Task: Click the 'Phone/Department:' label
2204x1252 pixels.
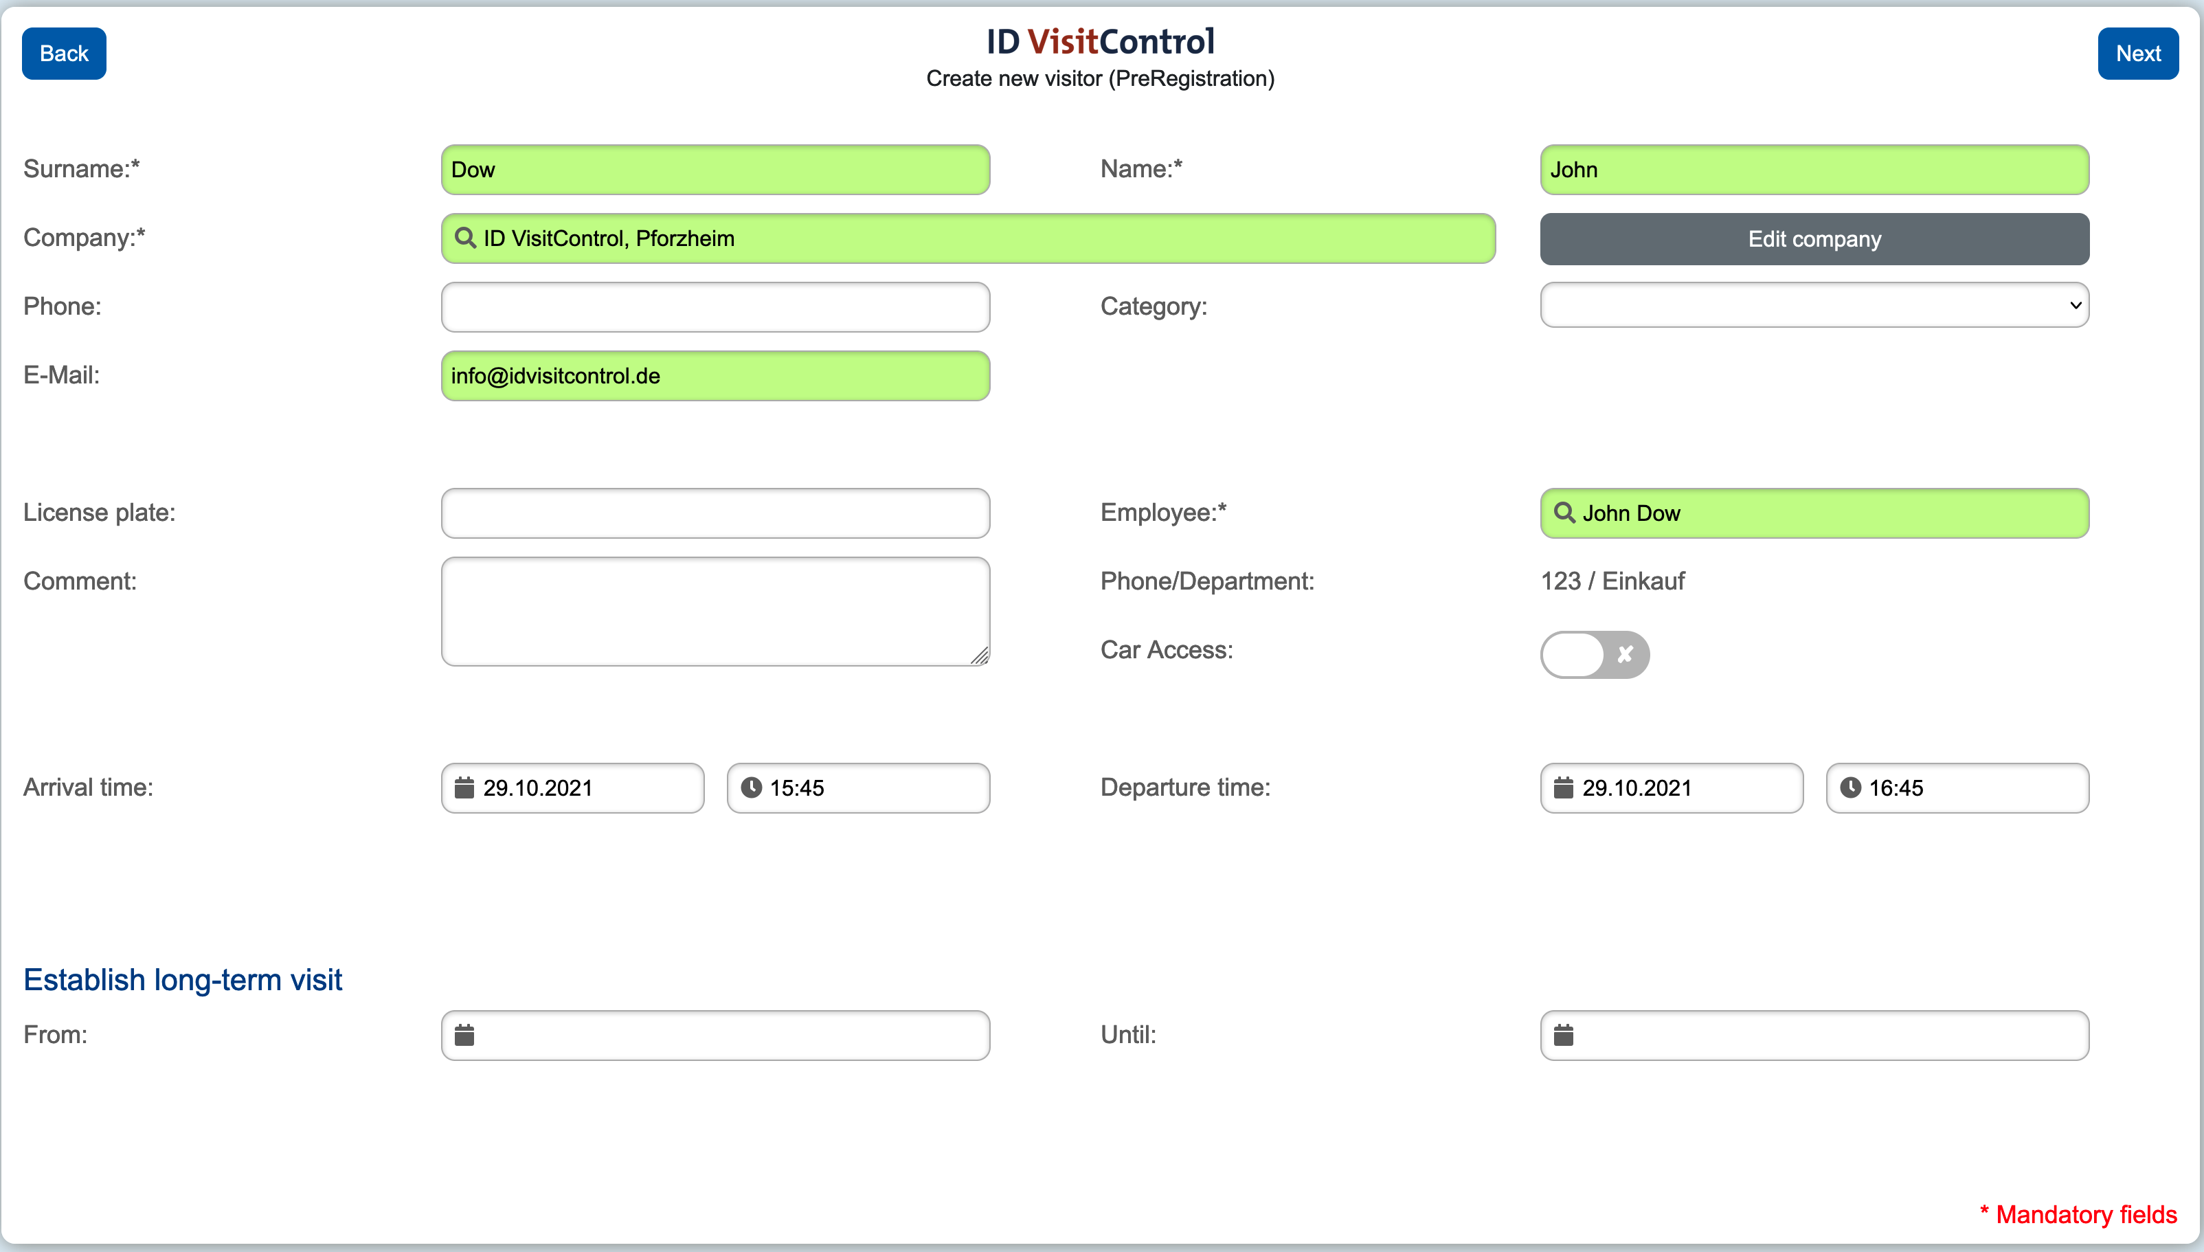Action: pyautogui.click(x=1208, y=581)
